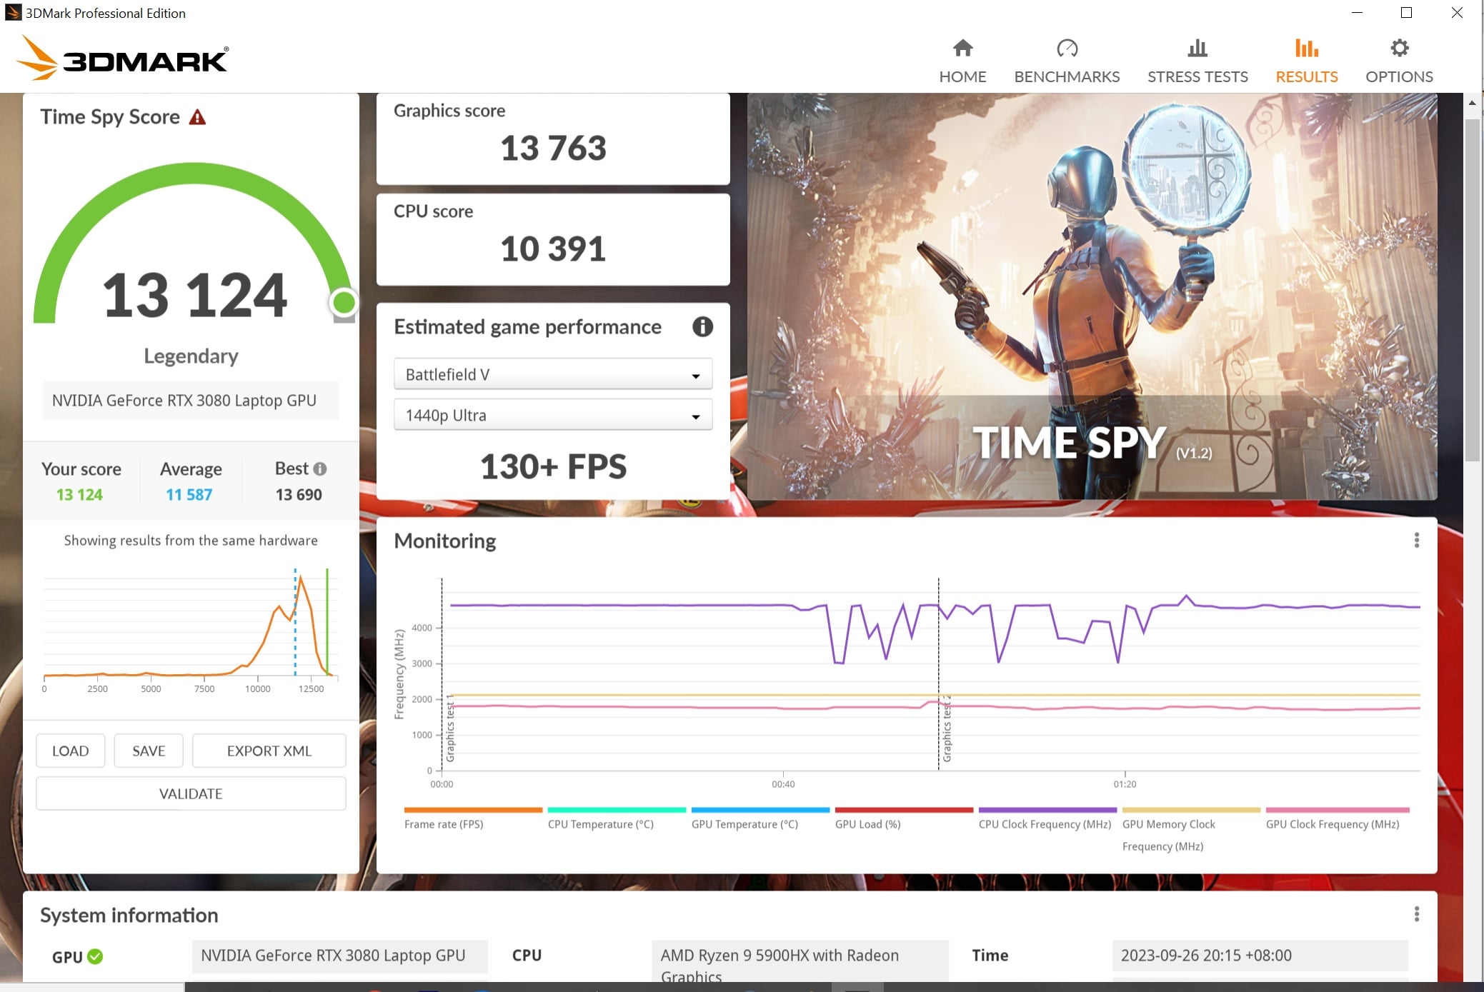Click the green score gauge knob

pos(344,303)
